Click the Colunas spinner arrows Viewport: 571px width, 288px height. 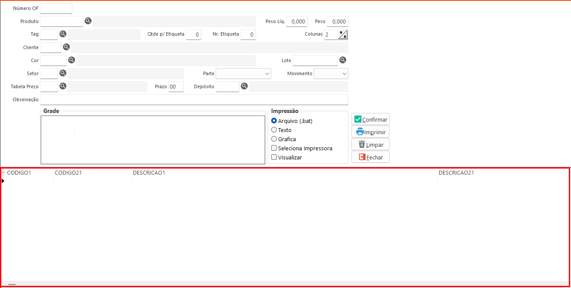click(x=343, y=35)
